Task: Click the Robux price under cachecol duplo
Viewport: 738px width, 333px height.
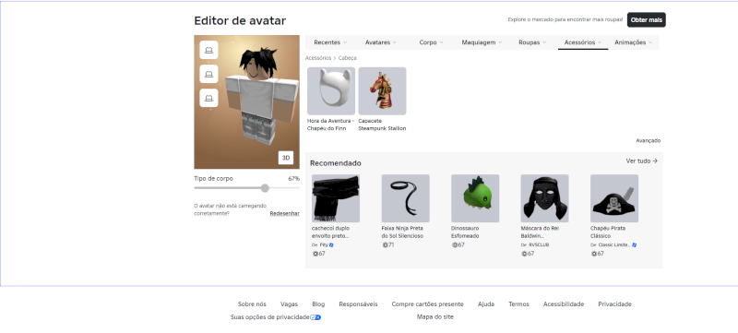Action: (x=318, y=254)
